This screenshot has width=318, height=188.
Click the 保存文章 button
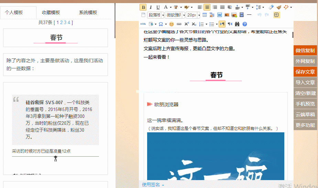[305, 72]
